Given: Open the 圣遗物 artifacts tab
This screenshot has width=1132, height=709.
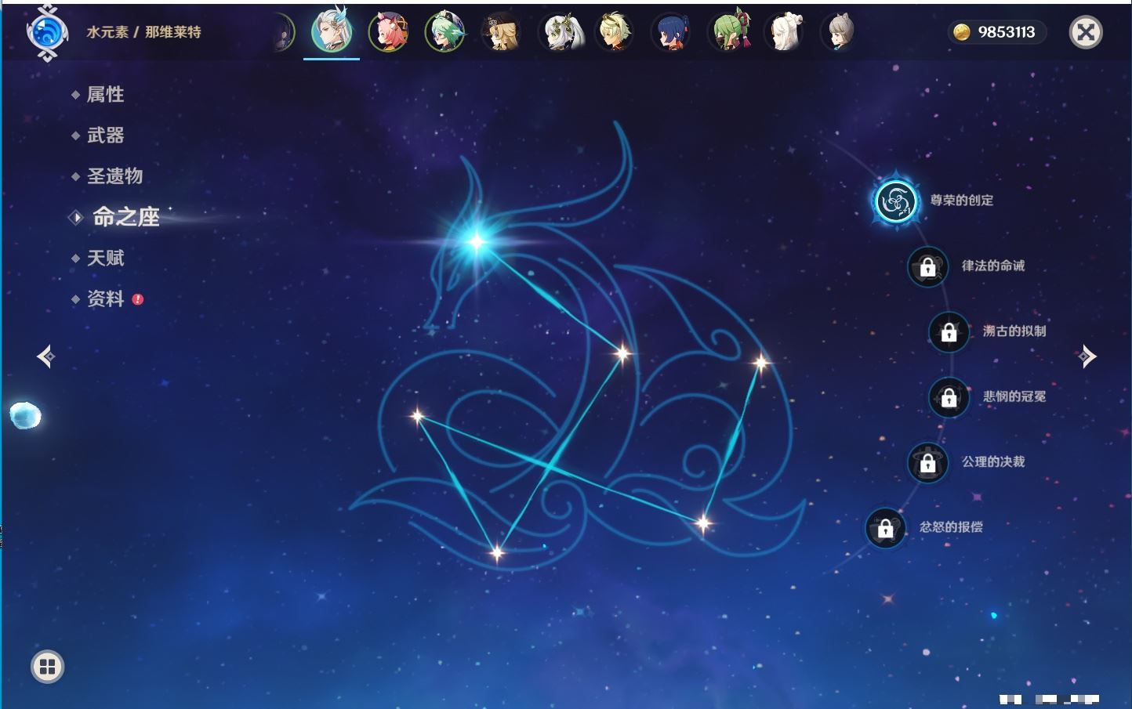Looking at the screenshot, I should coord(114,176).
